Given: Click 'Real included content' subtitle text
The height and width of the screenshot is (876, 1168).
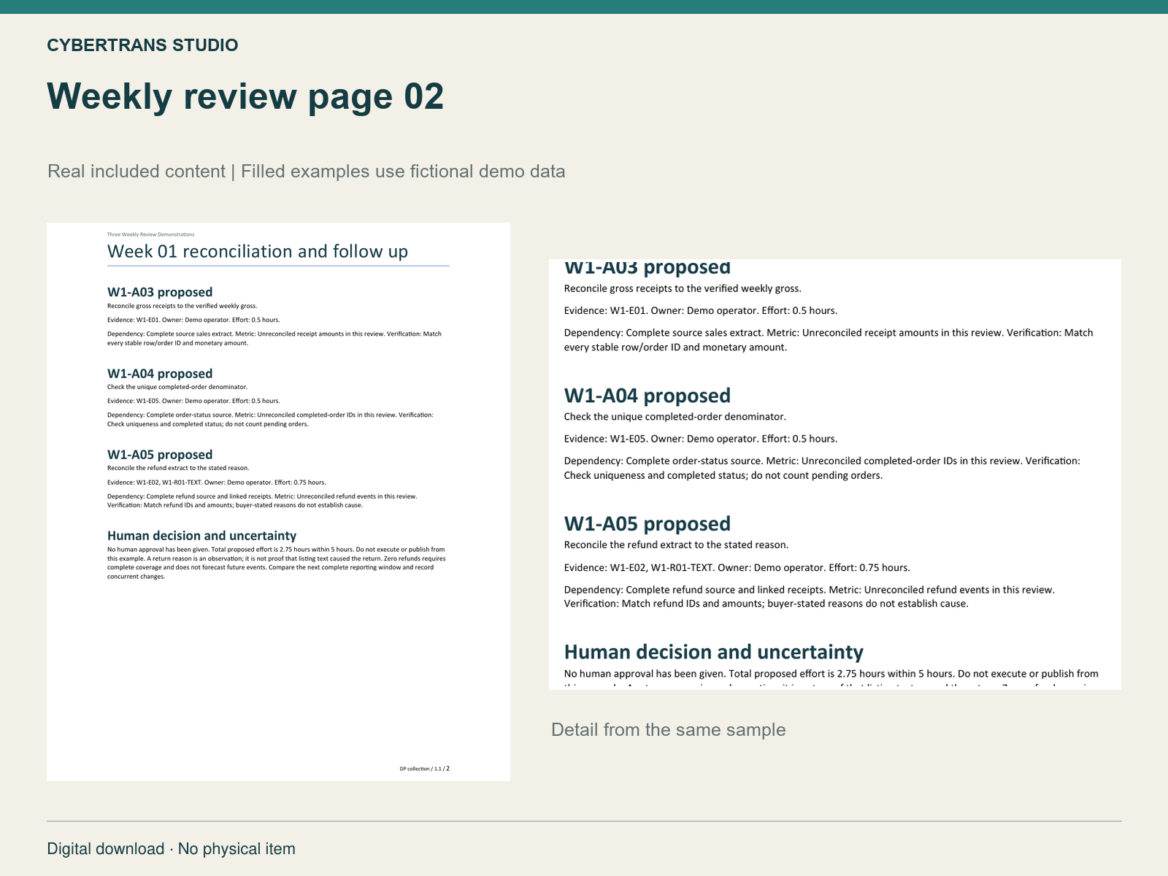Looking at the screenshot, I should [137, 172].
